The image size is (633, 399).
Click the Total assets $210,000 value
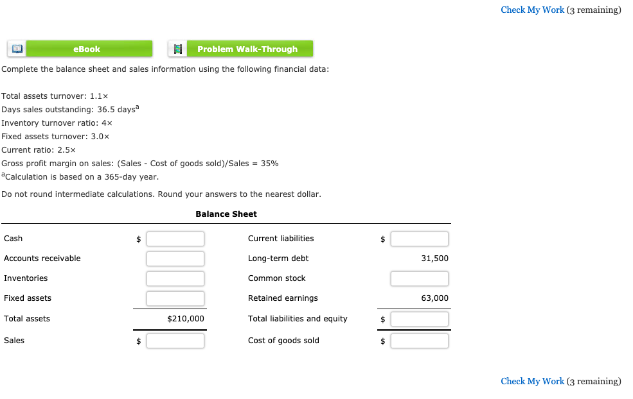[186, 318]
